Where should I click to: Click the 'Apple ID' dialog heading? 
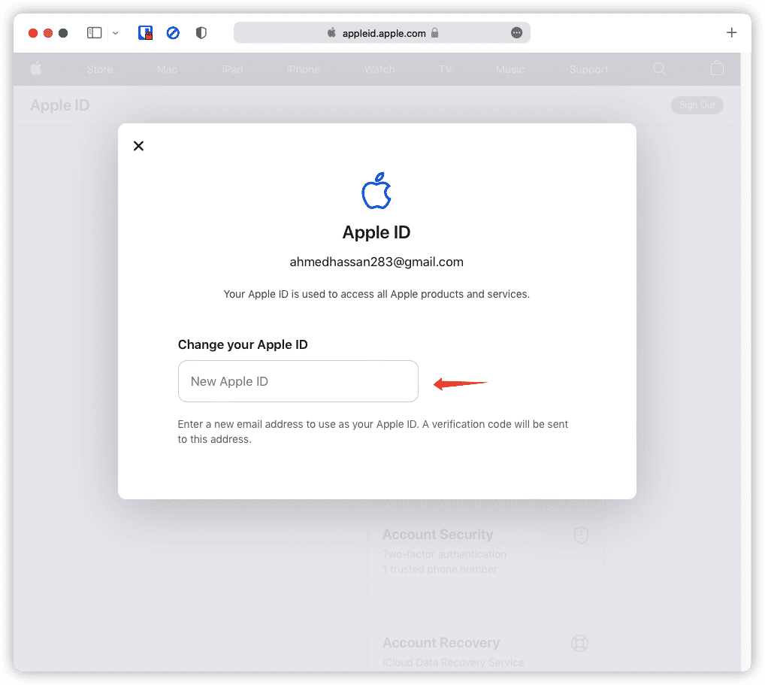coord(376,232)
